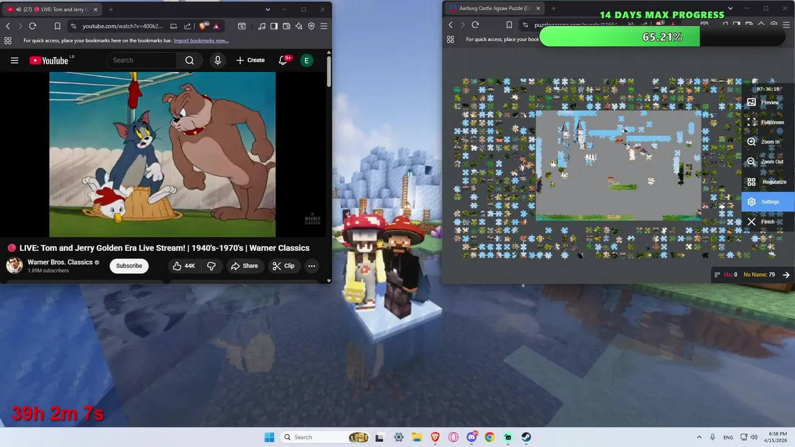Open the browser main menu in YouTube window
The image size is (795, 447).
pyautogui.click(x=324, y=26)
